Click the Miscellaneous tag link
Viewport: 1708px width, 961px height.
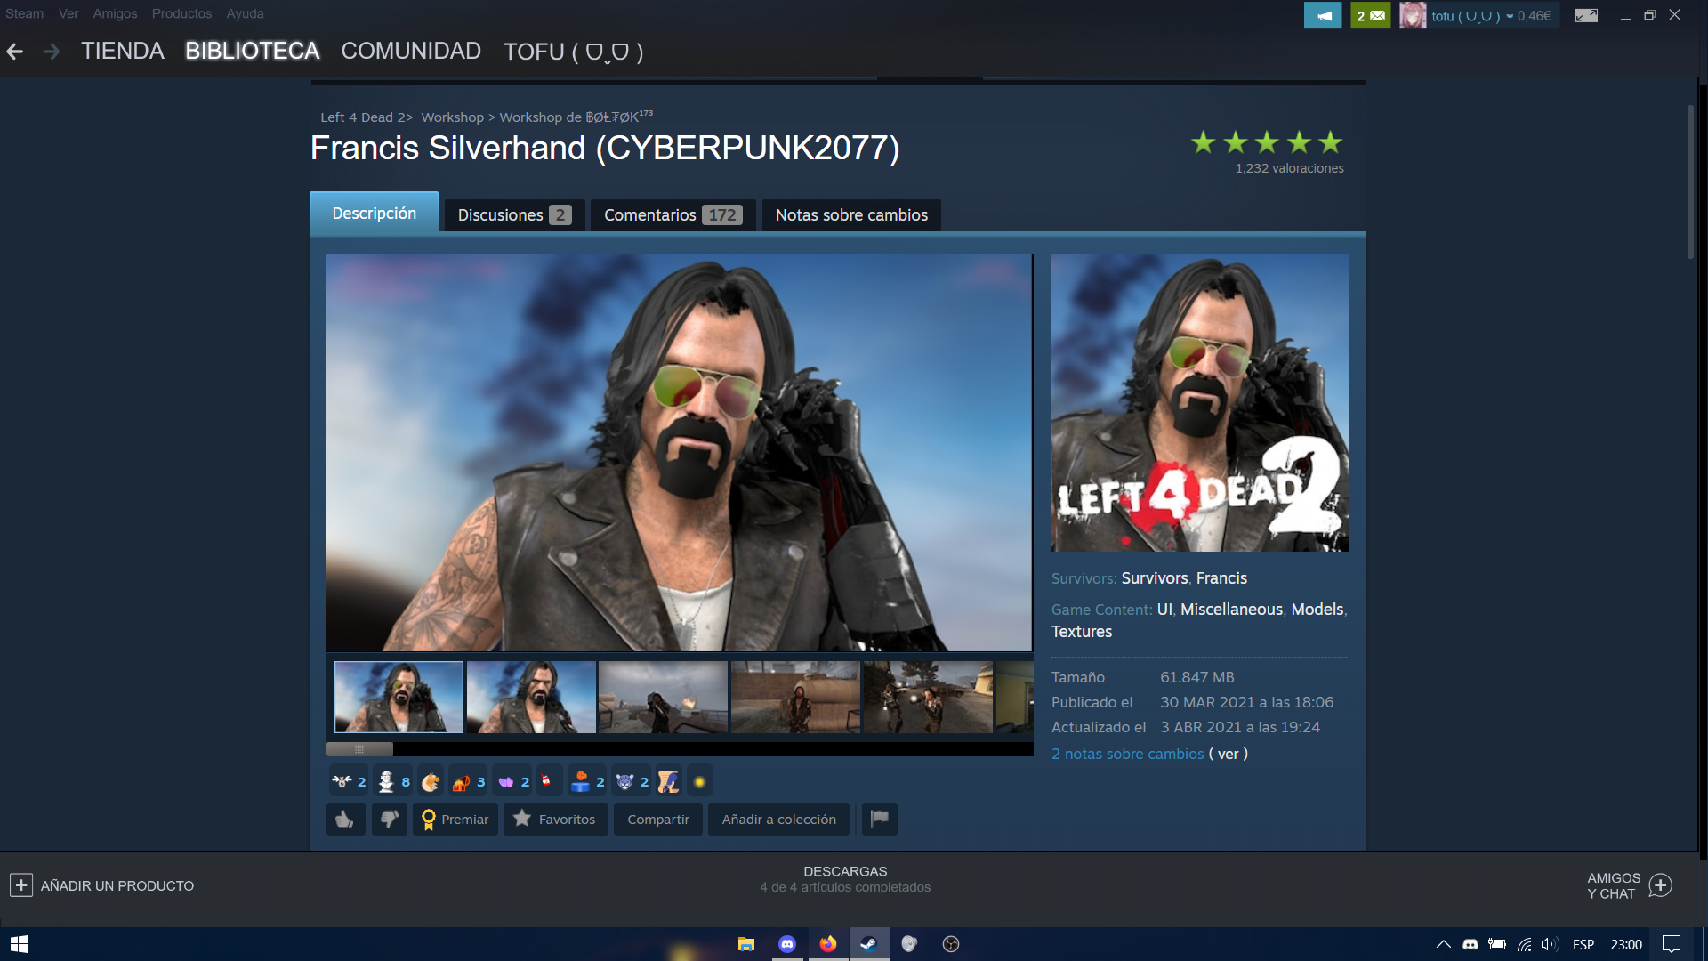pyautogui.click(x=1231, y=610)
